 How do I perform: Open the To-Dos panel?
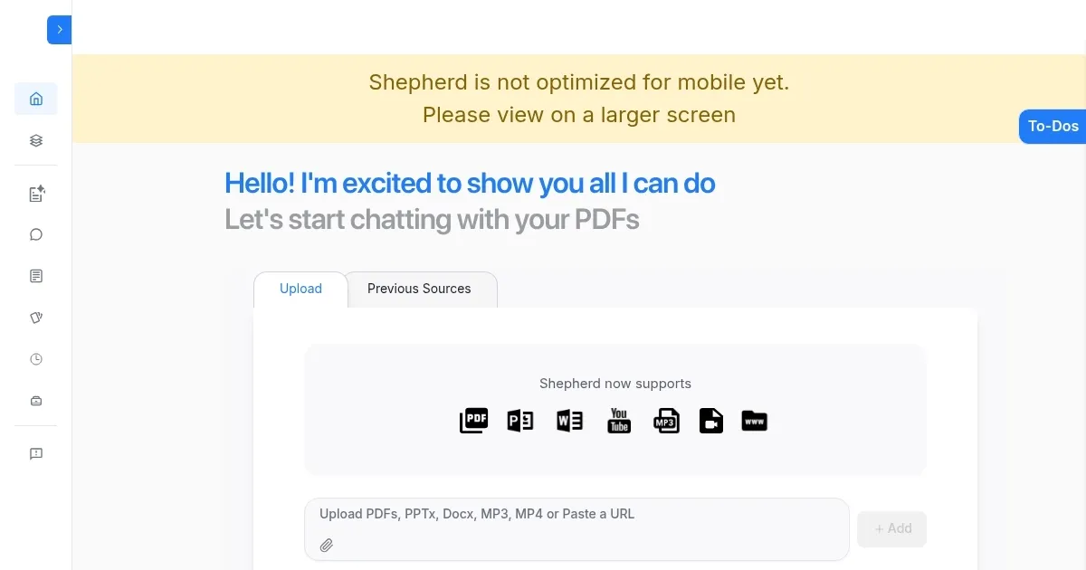pos(1053,127)
